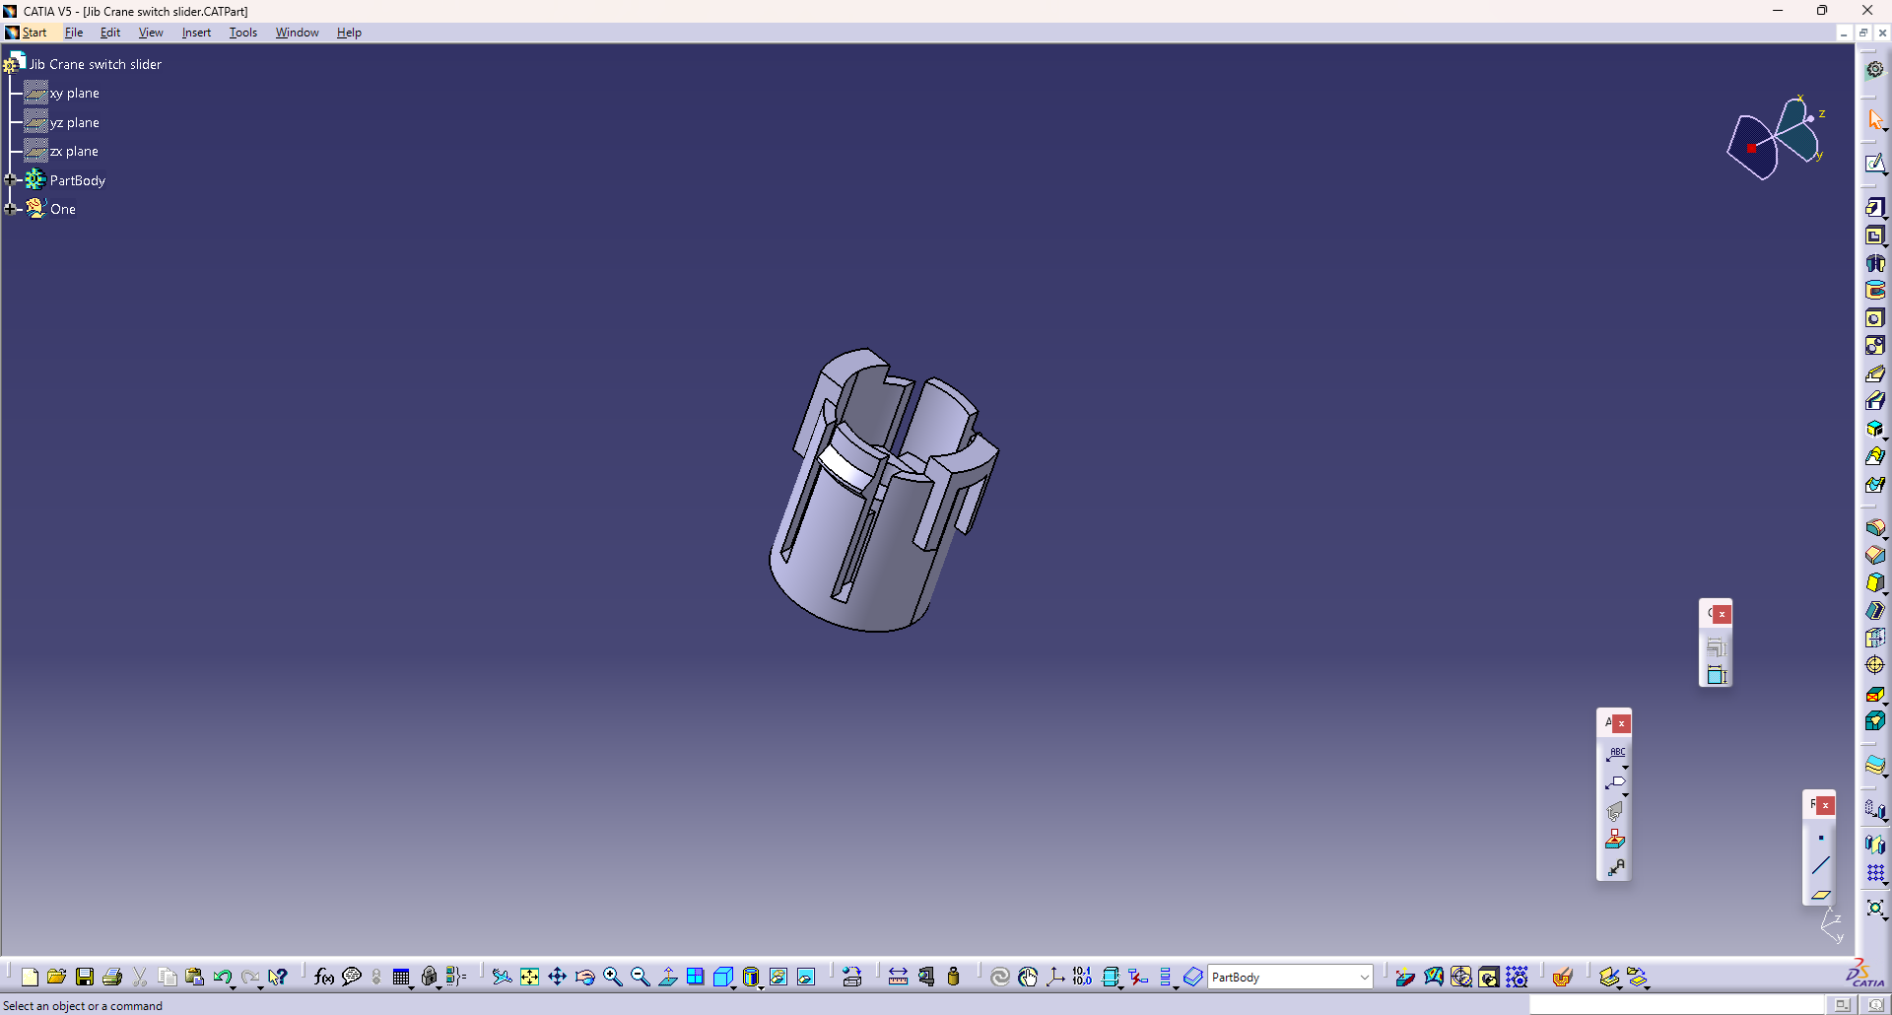Open the Edit menu
1892x1015 pixels.
(110, 33)
